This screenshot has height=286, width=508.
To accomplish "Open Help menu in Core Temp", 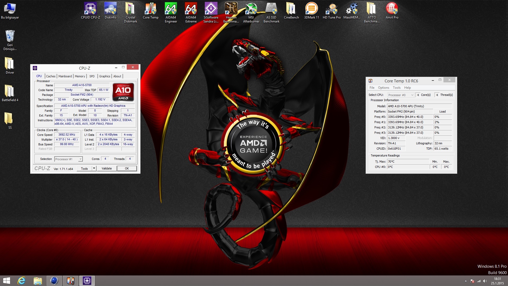I will coord(407,88).
